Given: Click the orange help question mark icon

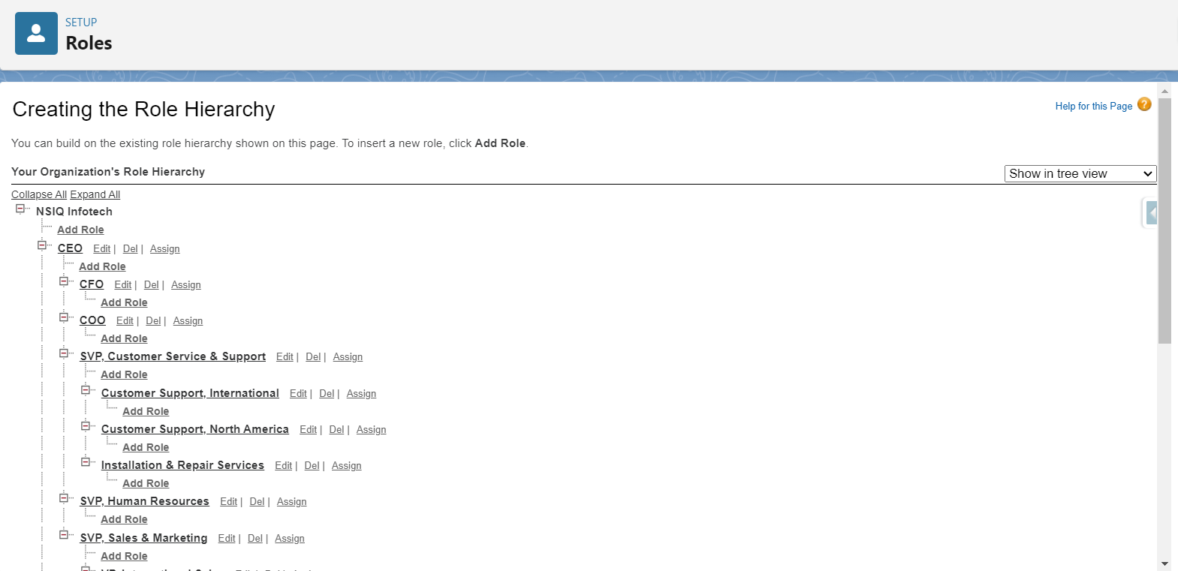Looking at the screenshot, I should point(1143,104).
